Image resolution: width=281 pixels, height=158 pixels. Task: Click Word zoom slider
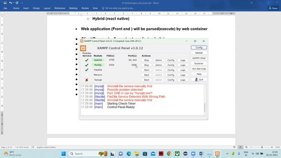[262, 147]
